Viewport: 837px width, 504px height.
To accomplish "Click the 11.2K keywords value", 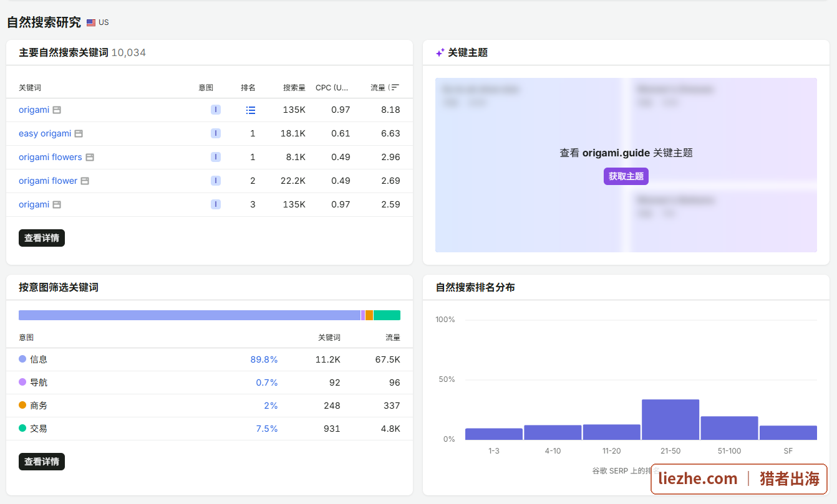I will [328, 359].
